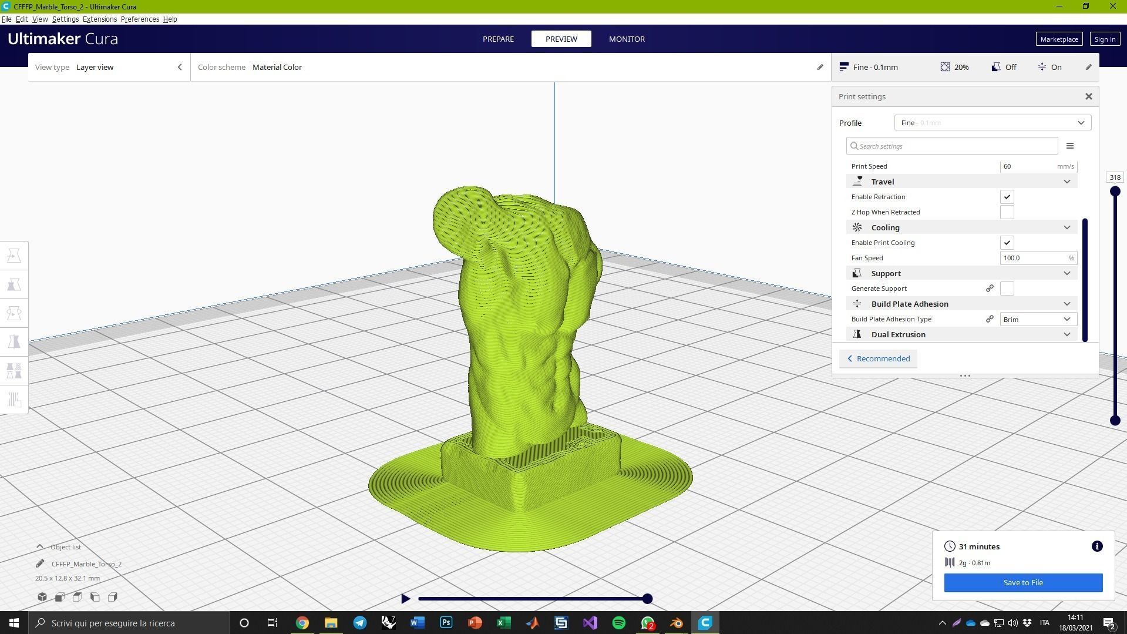The image size is (1127, 634).
Task: Toggle Enable Print Cooling checkbox
Action: (1007, 243)
